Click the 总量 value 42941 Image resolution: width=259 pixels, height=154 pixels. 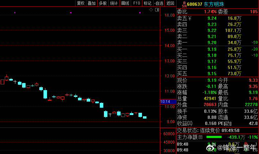pos(210,98)
